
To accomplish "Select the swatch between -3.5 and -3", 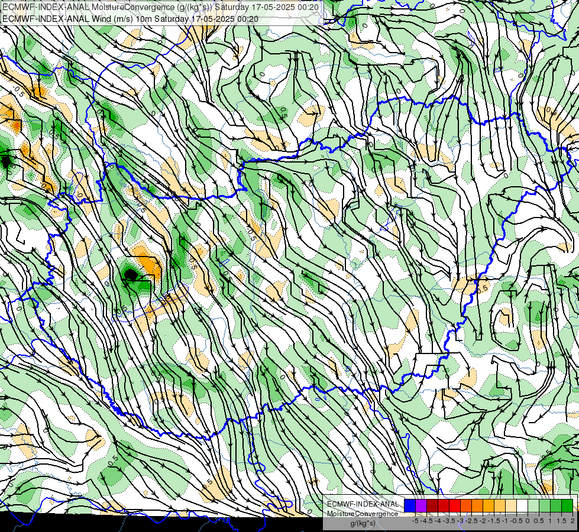I will coord(455,506).
